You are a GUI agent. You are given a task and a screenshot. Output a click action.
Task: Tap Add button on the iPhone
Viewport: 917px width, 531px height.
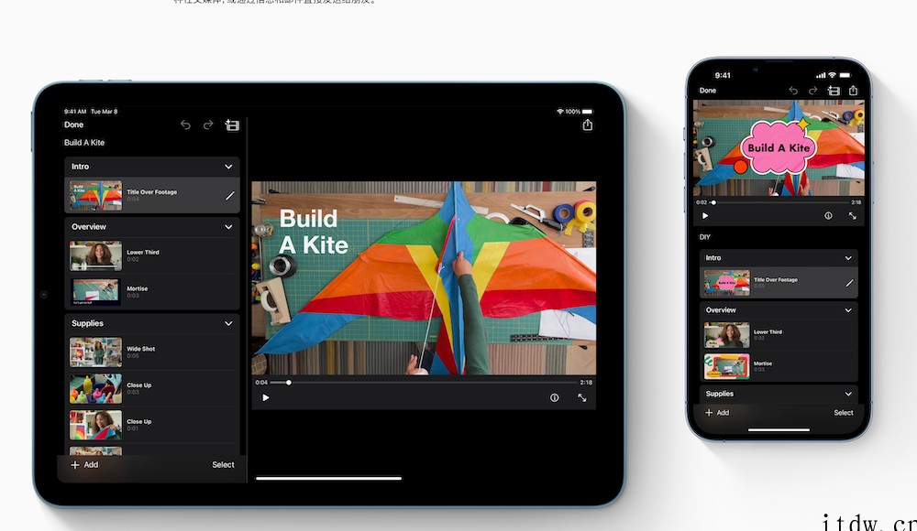pyautogui.click(x=717, y=413)
